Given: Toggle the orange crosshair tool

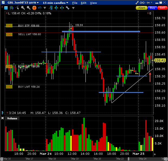Looking at the screenshot, I should click(34, 8).
